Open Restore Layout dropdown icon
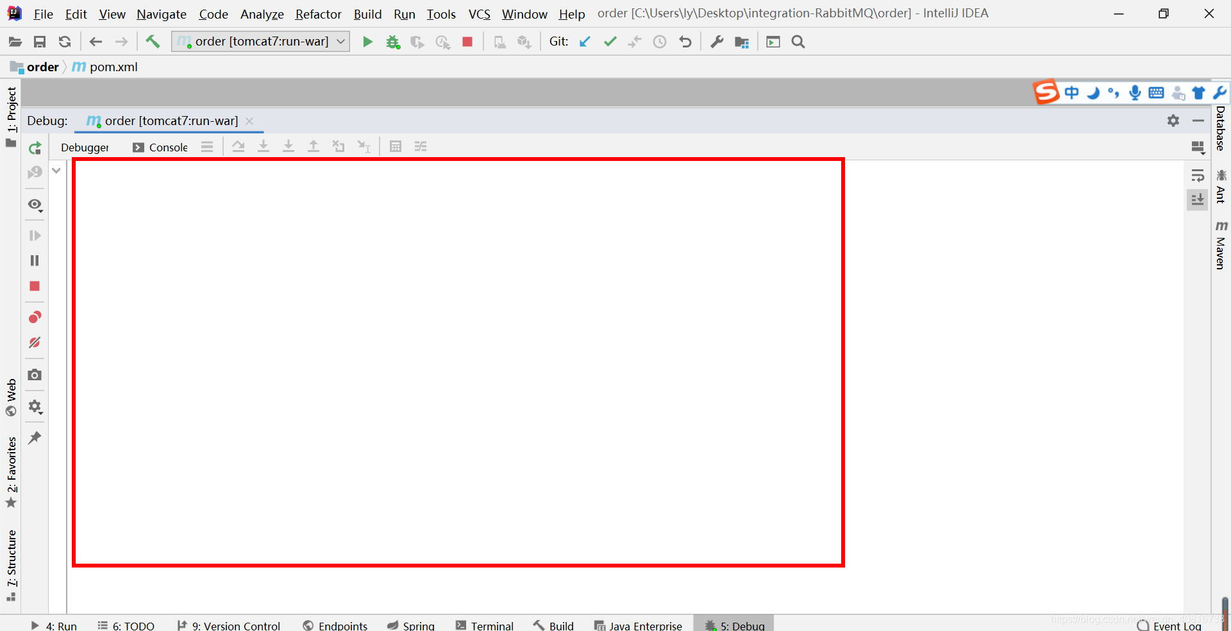Viewport: 1231px width, 631px height. [x=1198, y=147]
